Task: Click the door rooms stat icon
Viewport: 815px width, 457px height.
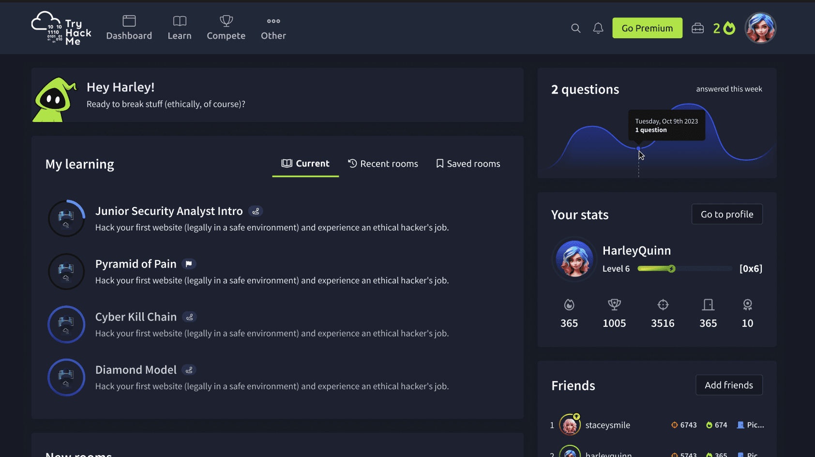Action: [709, 305]
